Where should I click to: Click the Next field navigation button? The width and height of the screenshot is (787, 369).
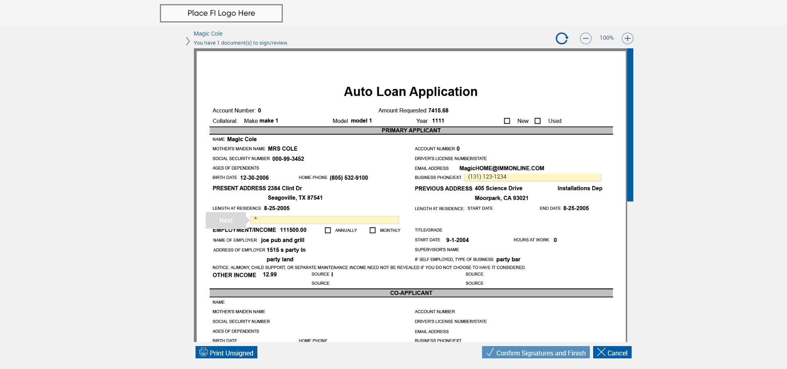[x=227, y=220]
